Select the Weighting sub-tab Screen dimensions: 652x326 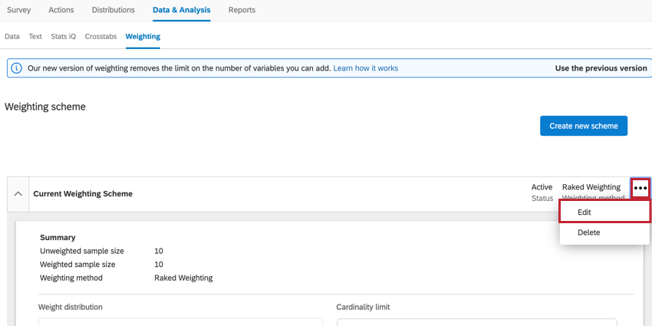pos(143,36)
